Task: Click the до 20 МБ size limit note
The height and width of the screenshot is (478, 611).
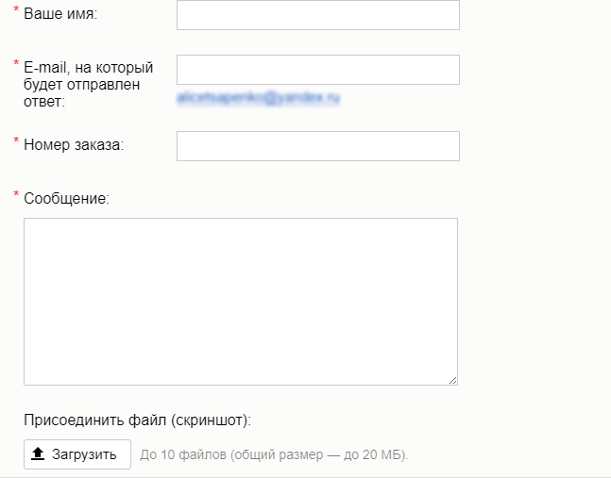Action: pos(373,454)
